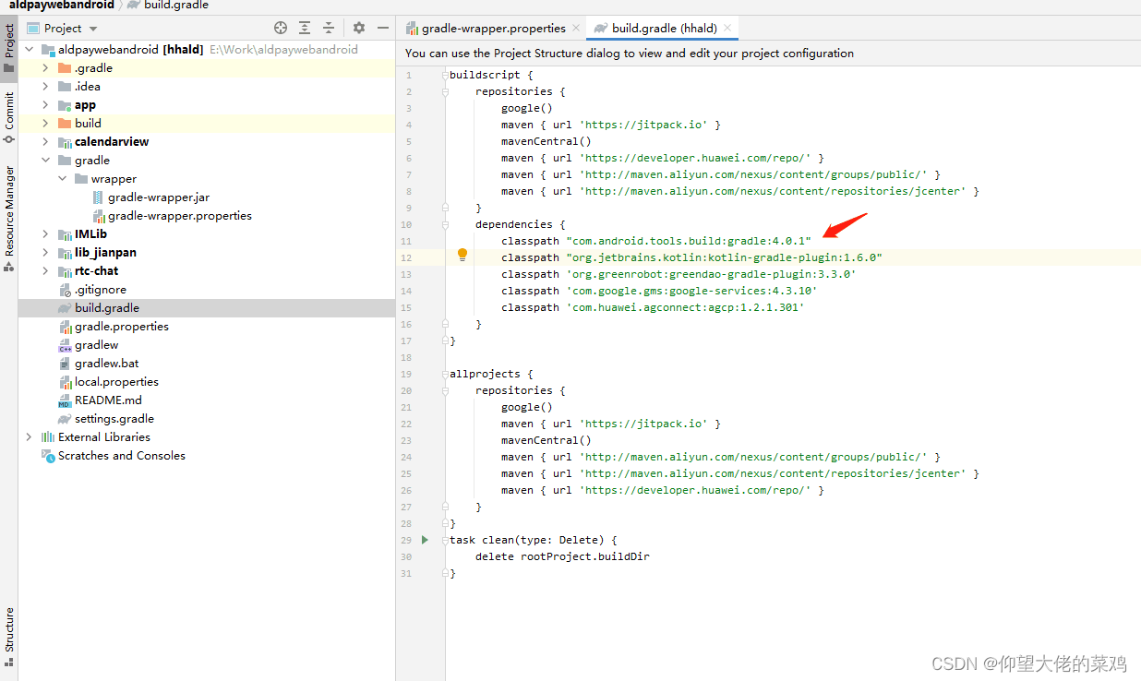Expand External Libraries node

pos(29,436)
